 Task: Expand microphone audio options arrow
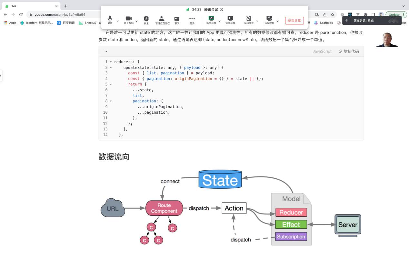[118, 21]
